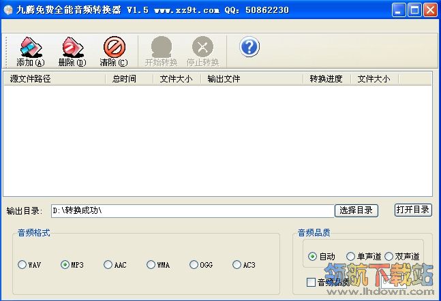Select the MP3 format radio button
Screen dimensions: 441x301
65,264
